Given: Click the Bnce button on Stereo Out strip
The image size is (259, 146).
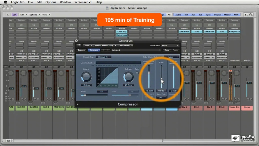Looking at the screenshot, I should pos(237,103).
